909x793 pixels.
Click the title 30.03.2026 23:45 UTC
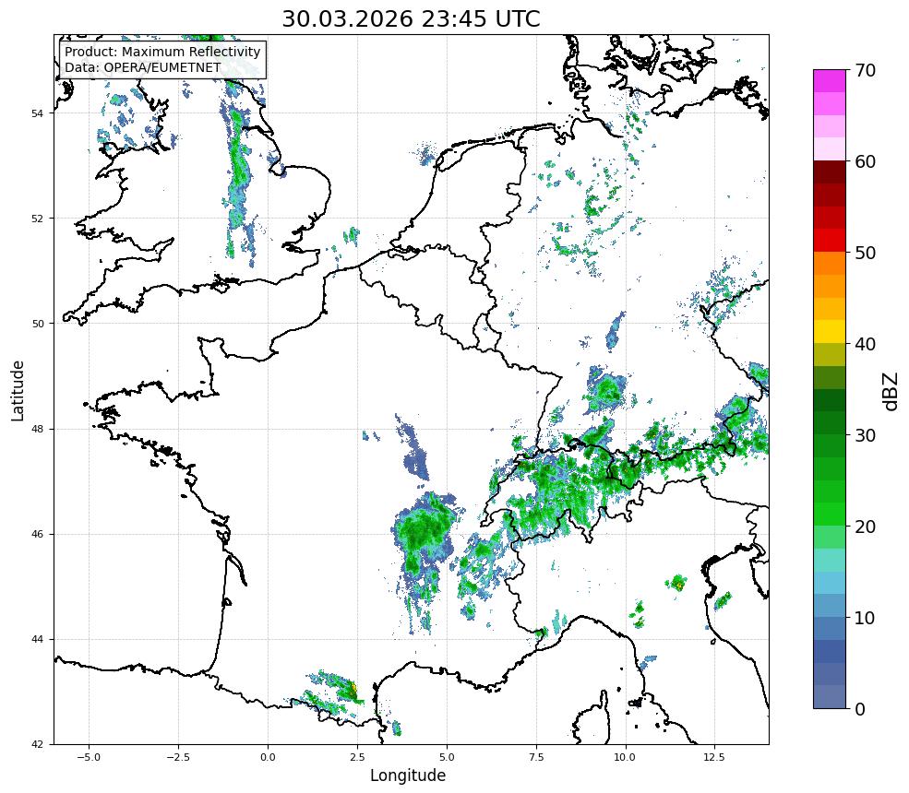[x=411, y=18]
